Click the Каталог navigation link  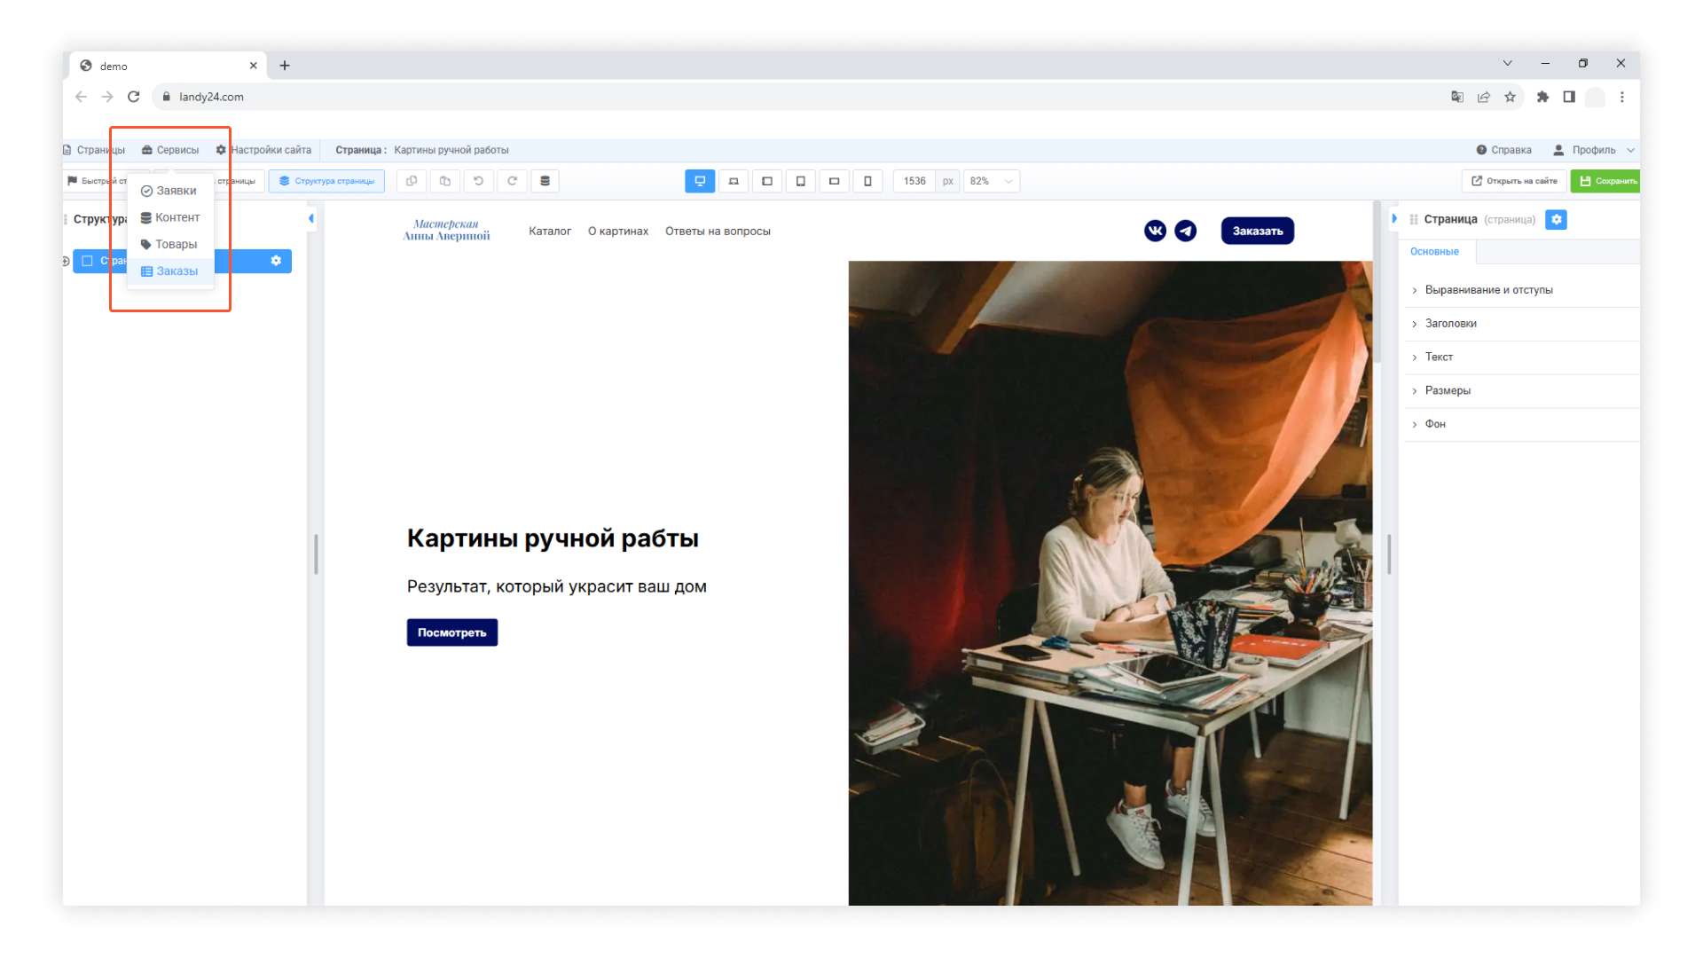point(550,232)
